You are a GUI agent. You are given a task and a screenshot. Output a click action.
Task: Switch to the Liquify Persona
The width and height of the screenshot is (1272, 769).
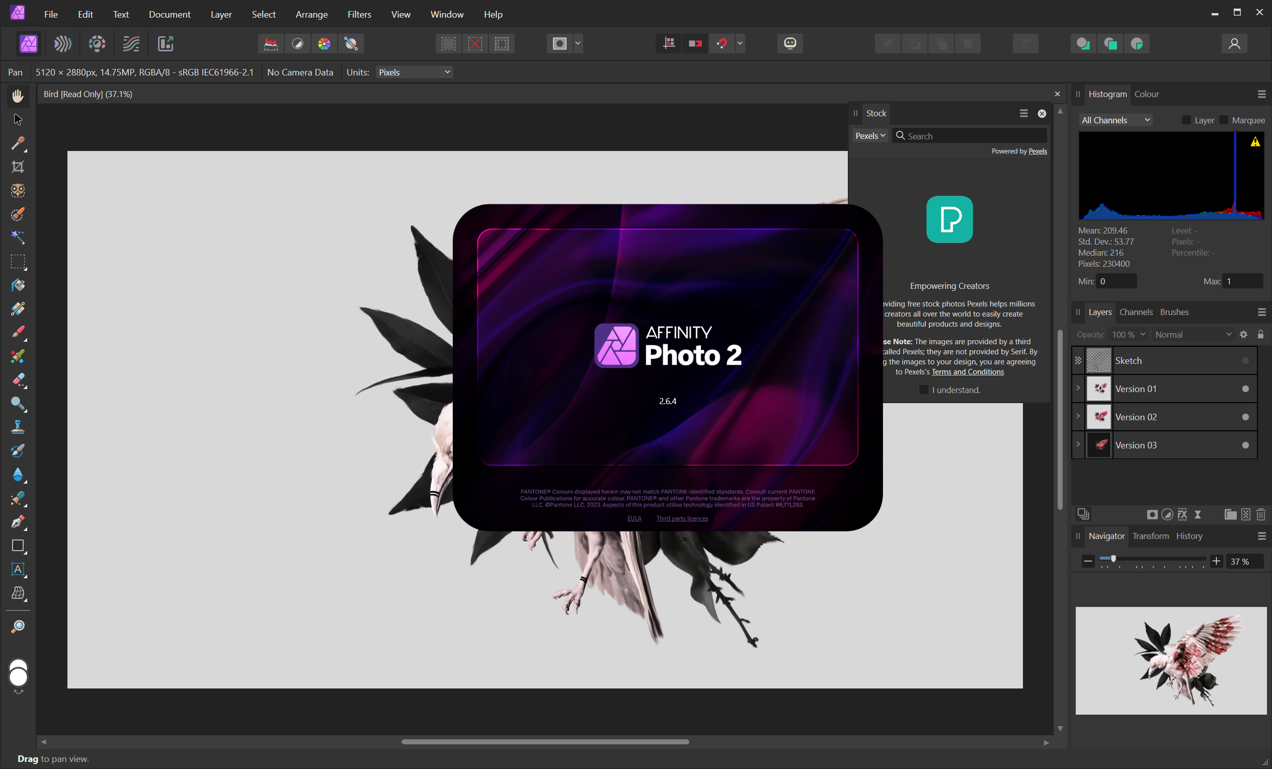62,43
